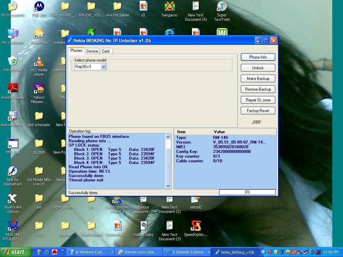Open the ViralMassacre folder
This screenshot has width=343, height=257.
pos(91,229)
